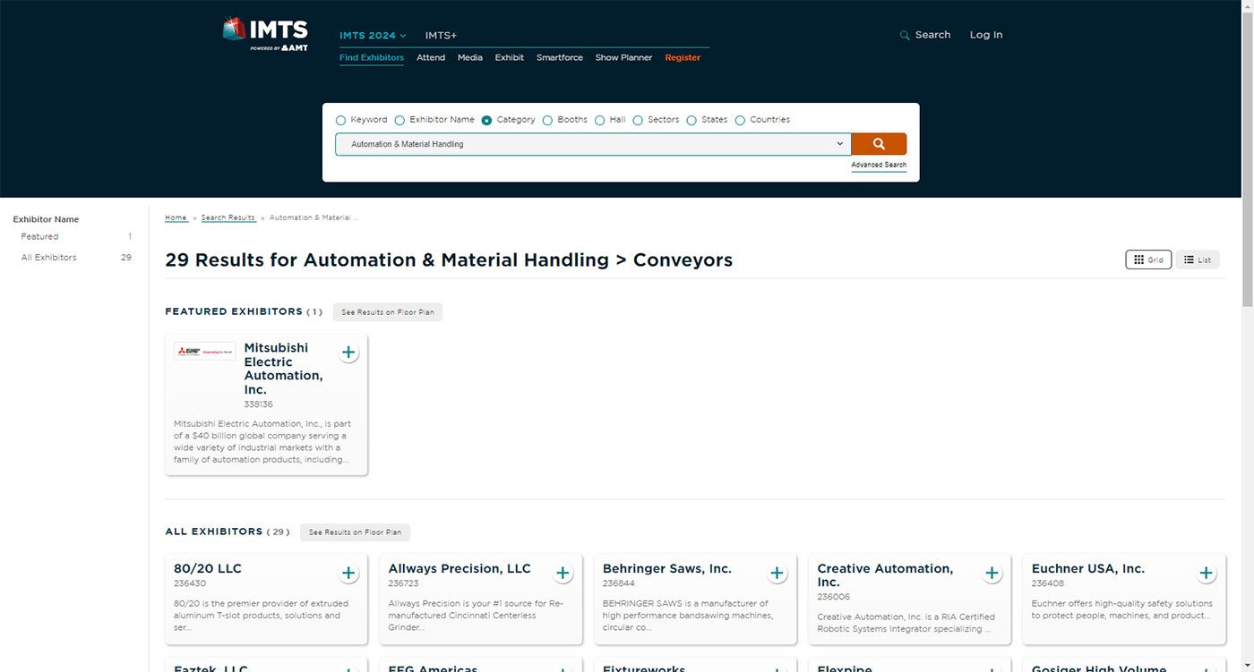This screenshot has width=1254, height=672.
Task: Open Behringer Saws, Inc. exhibitor title
Action: tap(667, 569)
